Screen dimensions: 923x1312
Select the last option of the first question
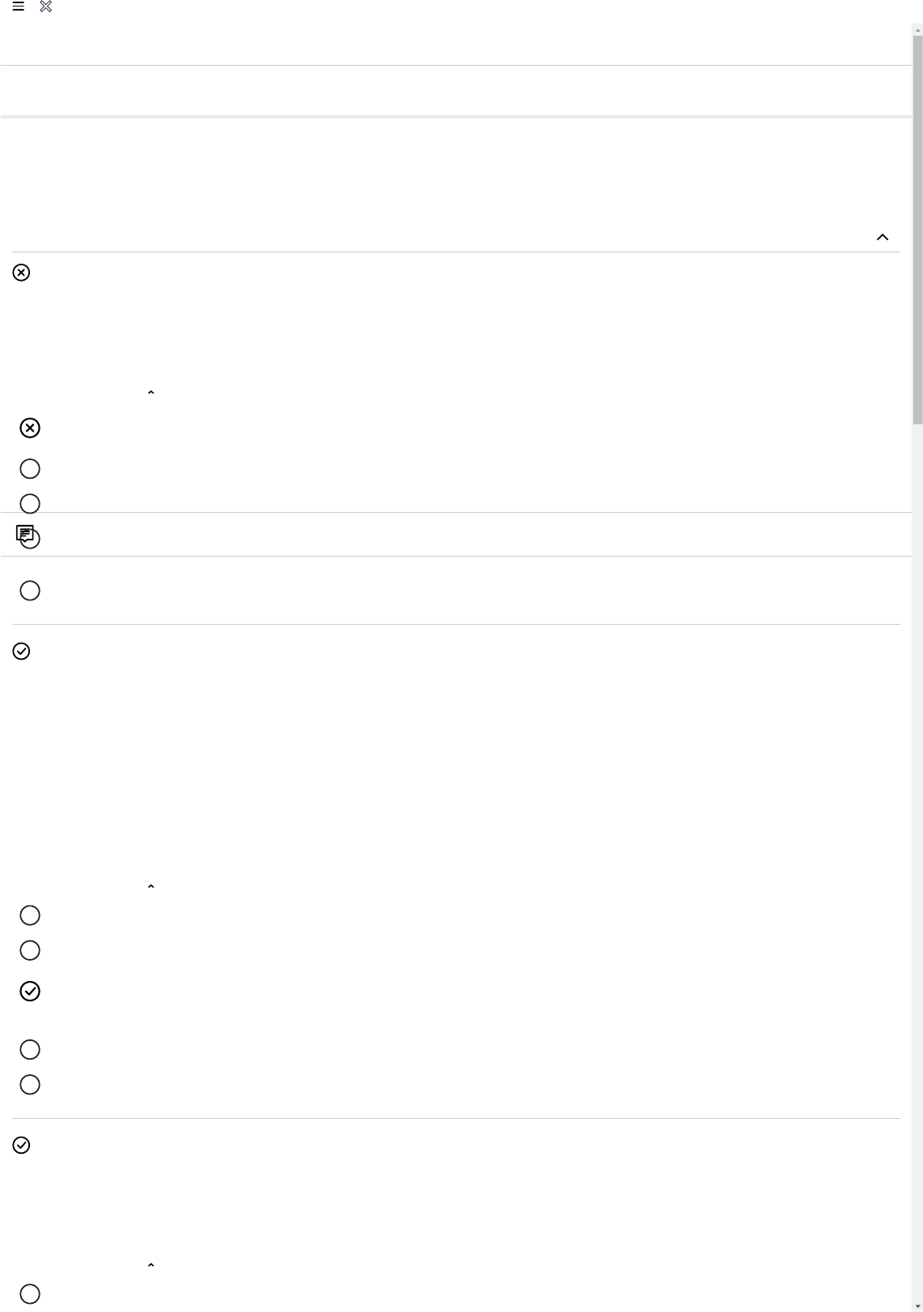30,591
